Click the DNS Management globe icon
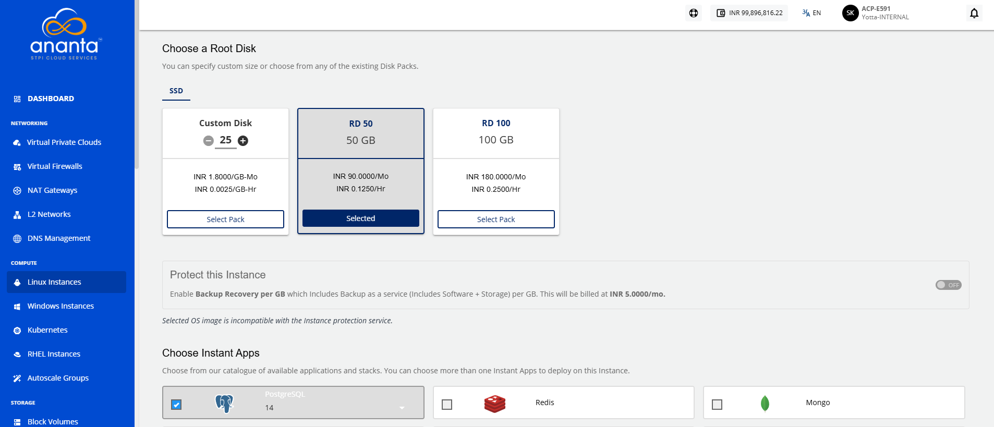The image size is (994, 427). coord(17,239)
